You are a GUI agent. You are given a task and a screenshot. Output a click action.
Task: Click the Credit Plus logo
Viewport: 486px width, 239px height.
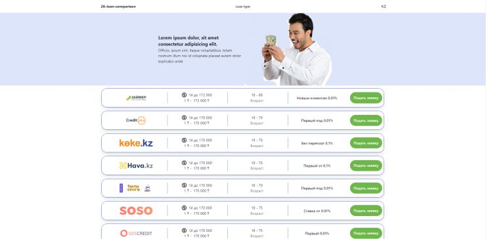pyautogui.click(x=136, y=120)
